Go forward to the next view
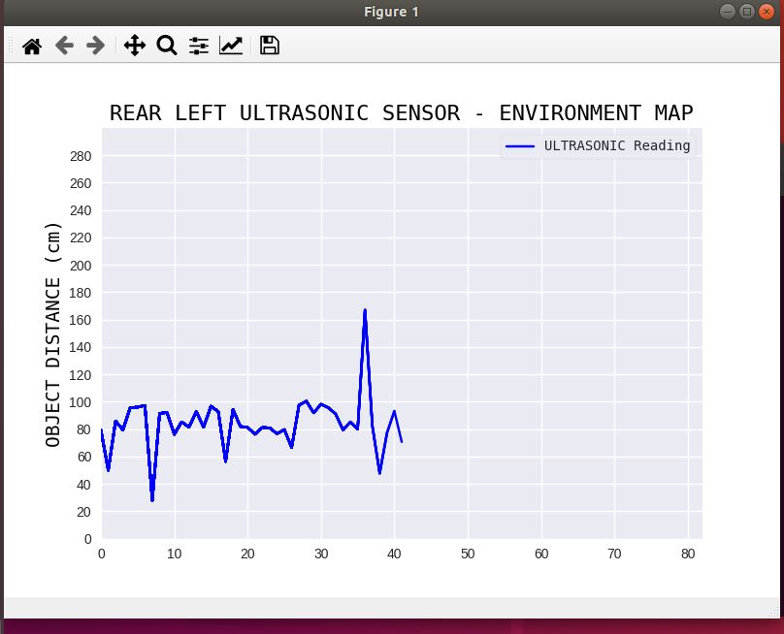The height and width of the screenshot is (634, 784). pyautogui.click(x=95, y=46)
